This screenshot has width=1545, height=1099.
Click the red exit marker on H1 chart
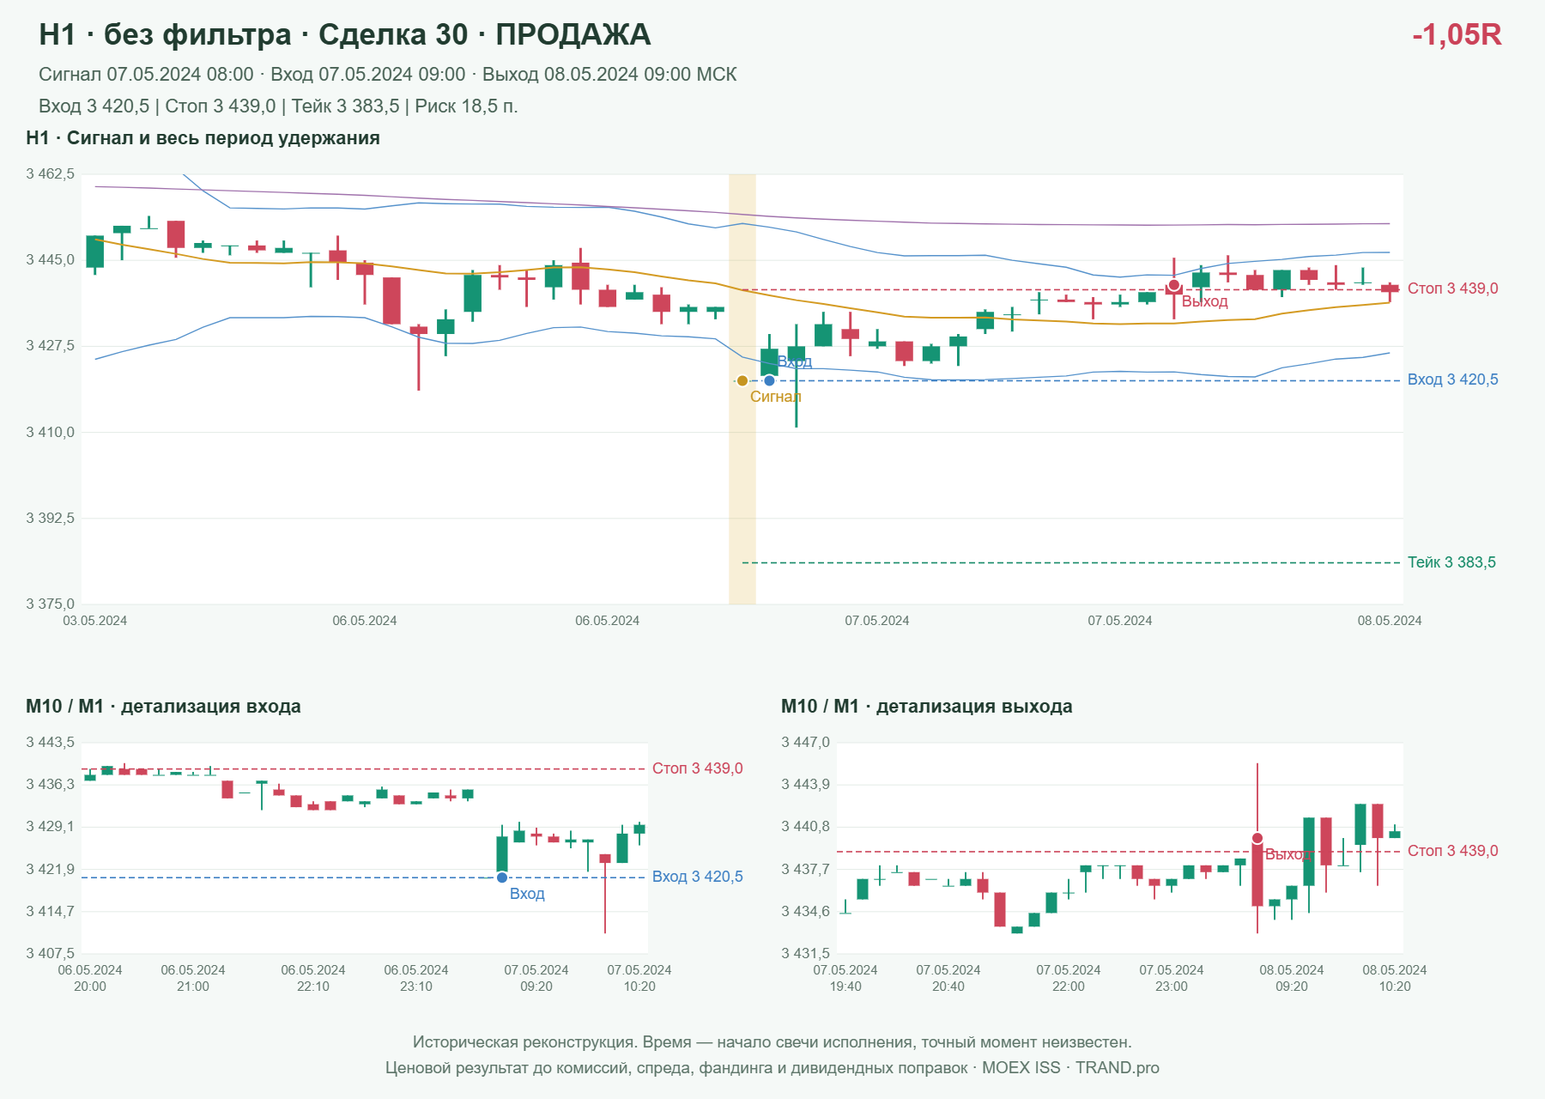click(1173, 285)
